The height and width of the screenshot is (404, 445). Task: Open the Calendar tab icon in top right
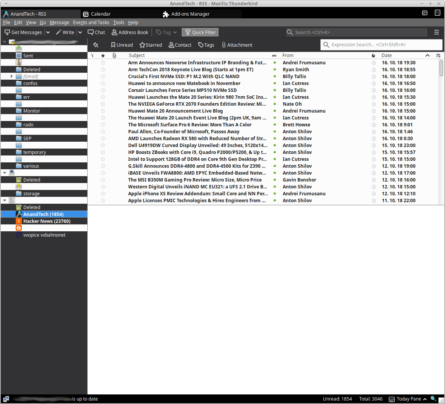425,13
